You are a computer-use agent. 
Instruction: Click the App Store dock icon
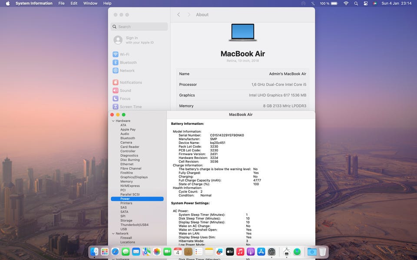(261, 252)
